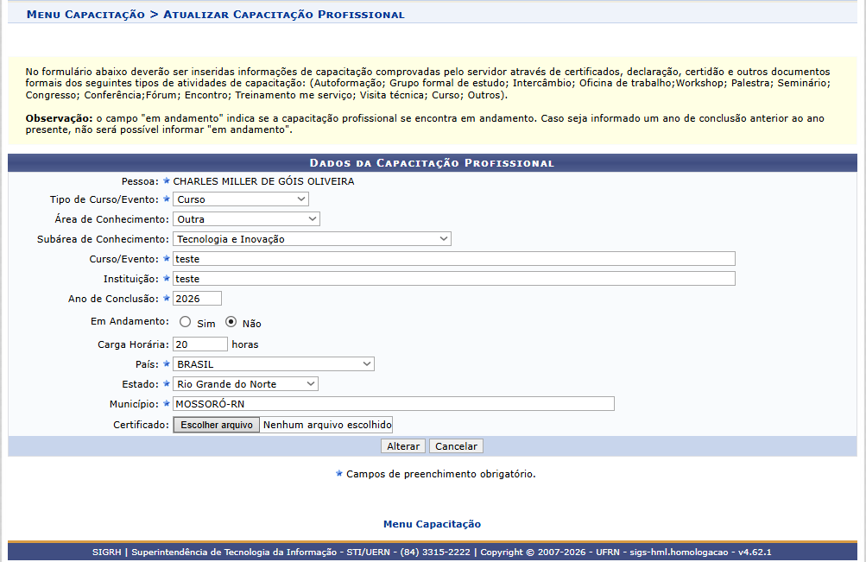Click the Campos de preenchimento obrigatório note

pos(440,474)
